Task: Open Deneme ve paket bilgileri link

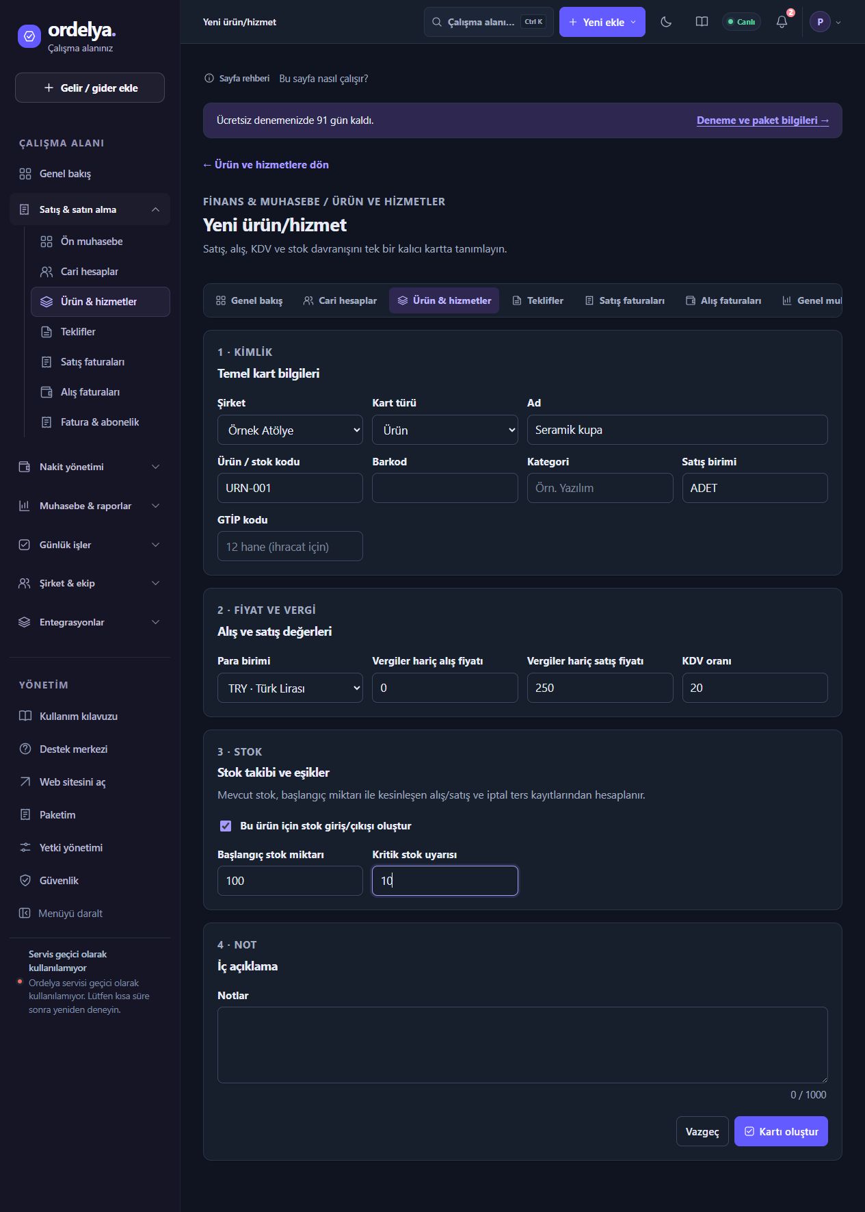Action: [762, 120]
